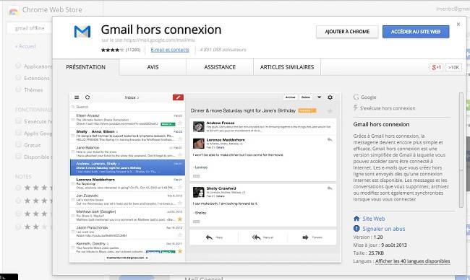Select the highlighted Andrew, Lorenzo, Shelly conversation
Screen dimensions: 470x280
[x=127, y=167]
